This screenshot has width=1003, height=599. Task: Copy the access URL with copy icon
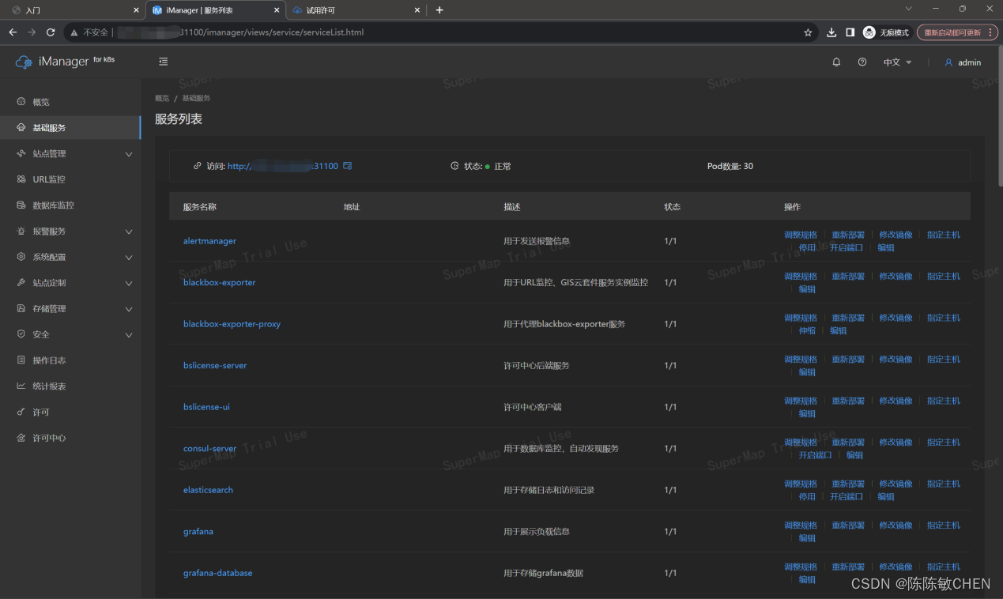[347, 166]
